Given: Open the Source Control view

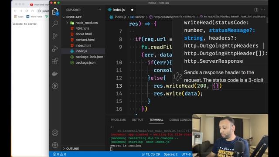Looking at the screenshot, I should 55,36.
